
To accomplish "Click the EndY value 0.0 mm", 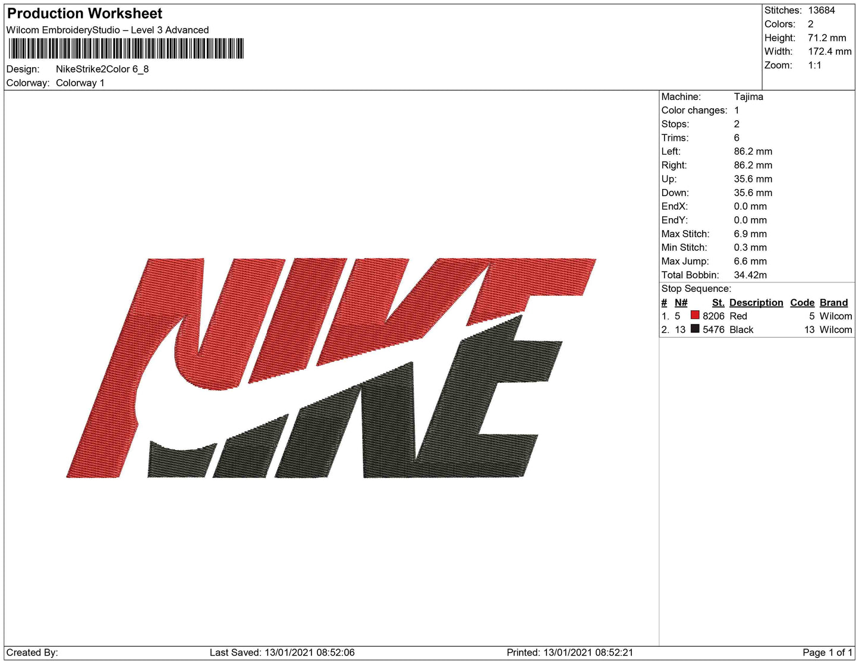I will 750,219.
